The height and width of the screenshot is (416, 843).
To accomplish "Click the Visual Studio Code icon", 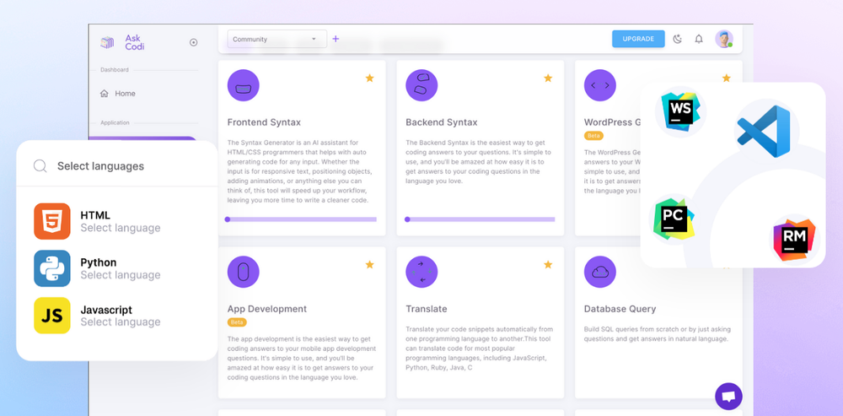I will point(765,132).
